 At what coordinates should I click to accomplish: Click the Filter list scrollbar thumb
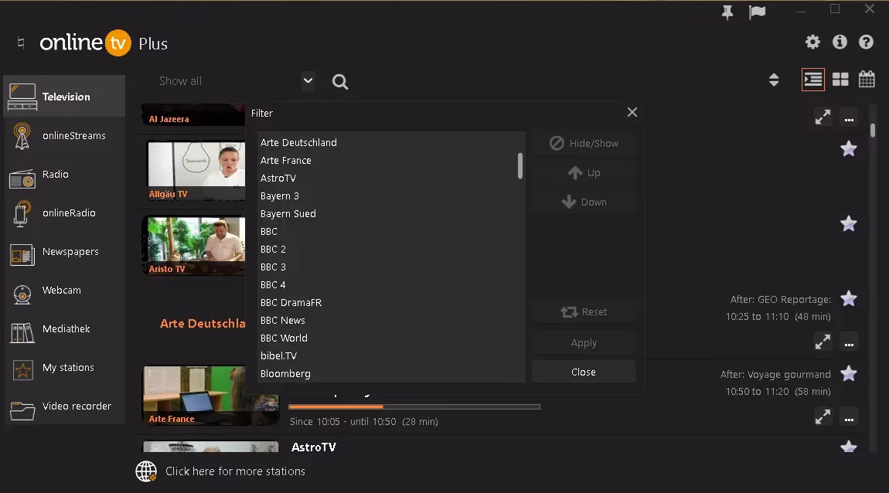[x=520, y=165]
